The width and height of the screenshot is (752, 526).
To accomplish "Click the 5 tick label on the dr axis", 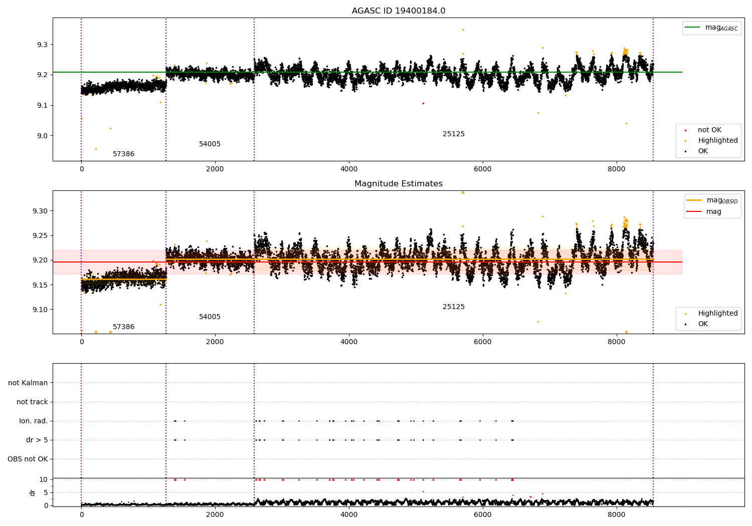I will click(46, 493).
